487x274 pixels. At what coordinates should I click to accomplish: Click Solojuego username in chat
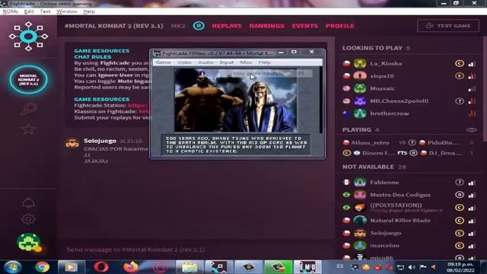click(100, 141)
